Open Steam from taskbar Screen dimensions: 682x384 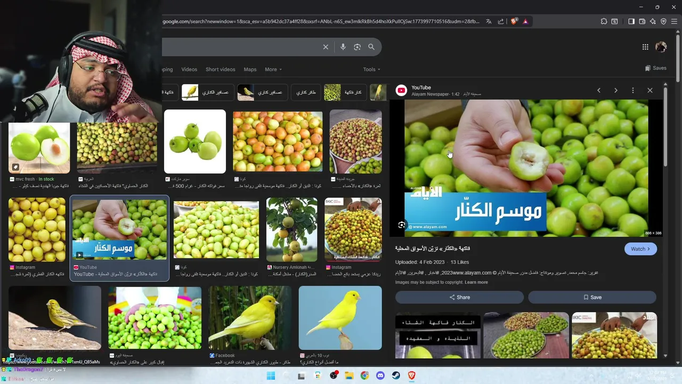point(396,375)
